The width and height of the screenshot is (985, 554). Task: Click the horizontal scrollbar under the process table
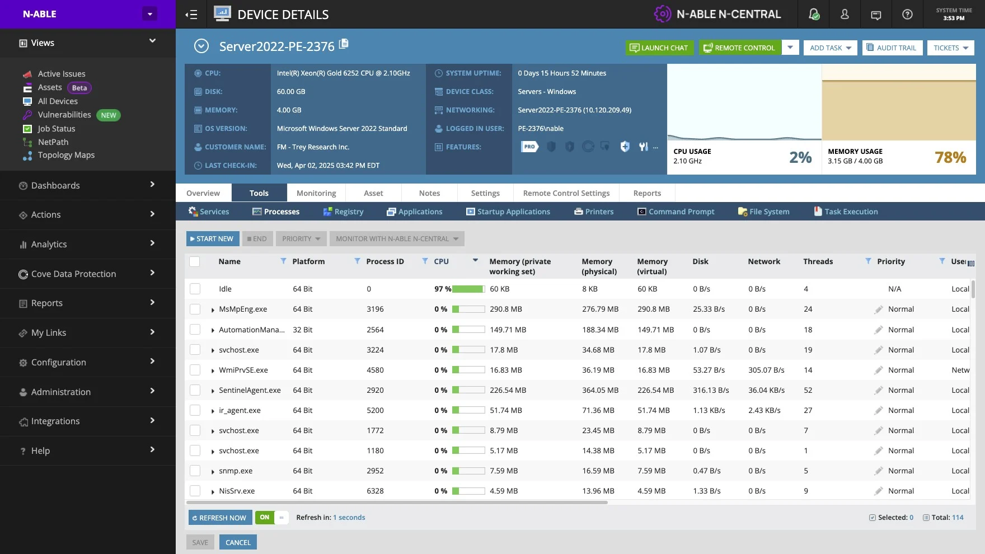[x=396, y=503]
